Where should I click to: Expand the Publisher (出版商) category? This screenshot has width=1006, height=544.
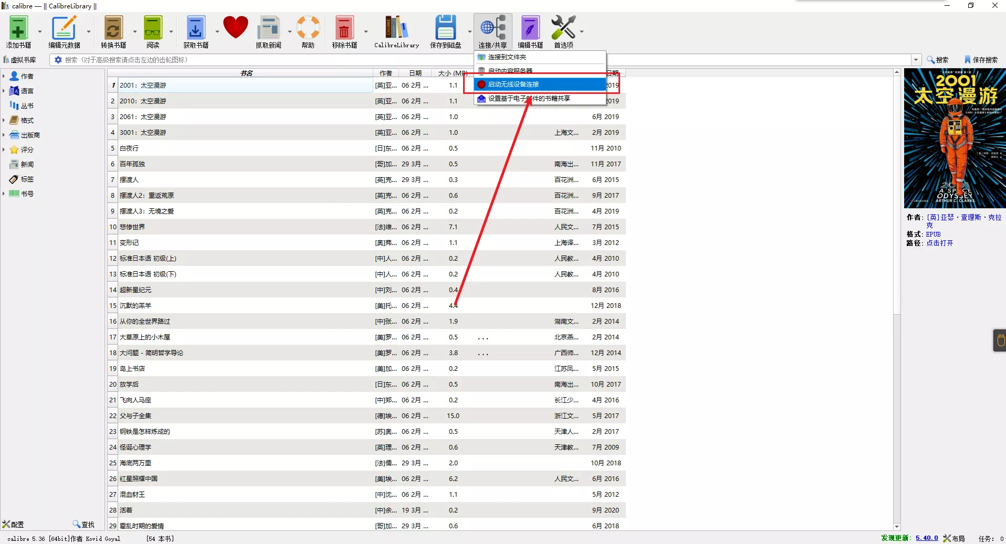(x=4, y=135)
